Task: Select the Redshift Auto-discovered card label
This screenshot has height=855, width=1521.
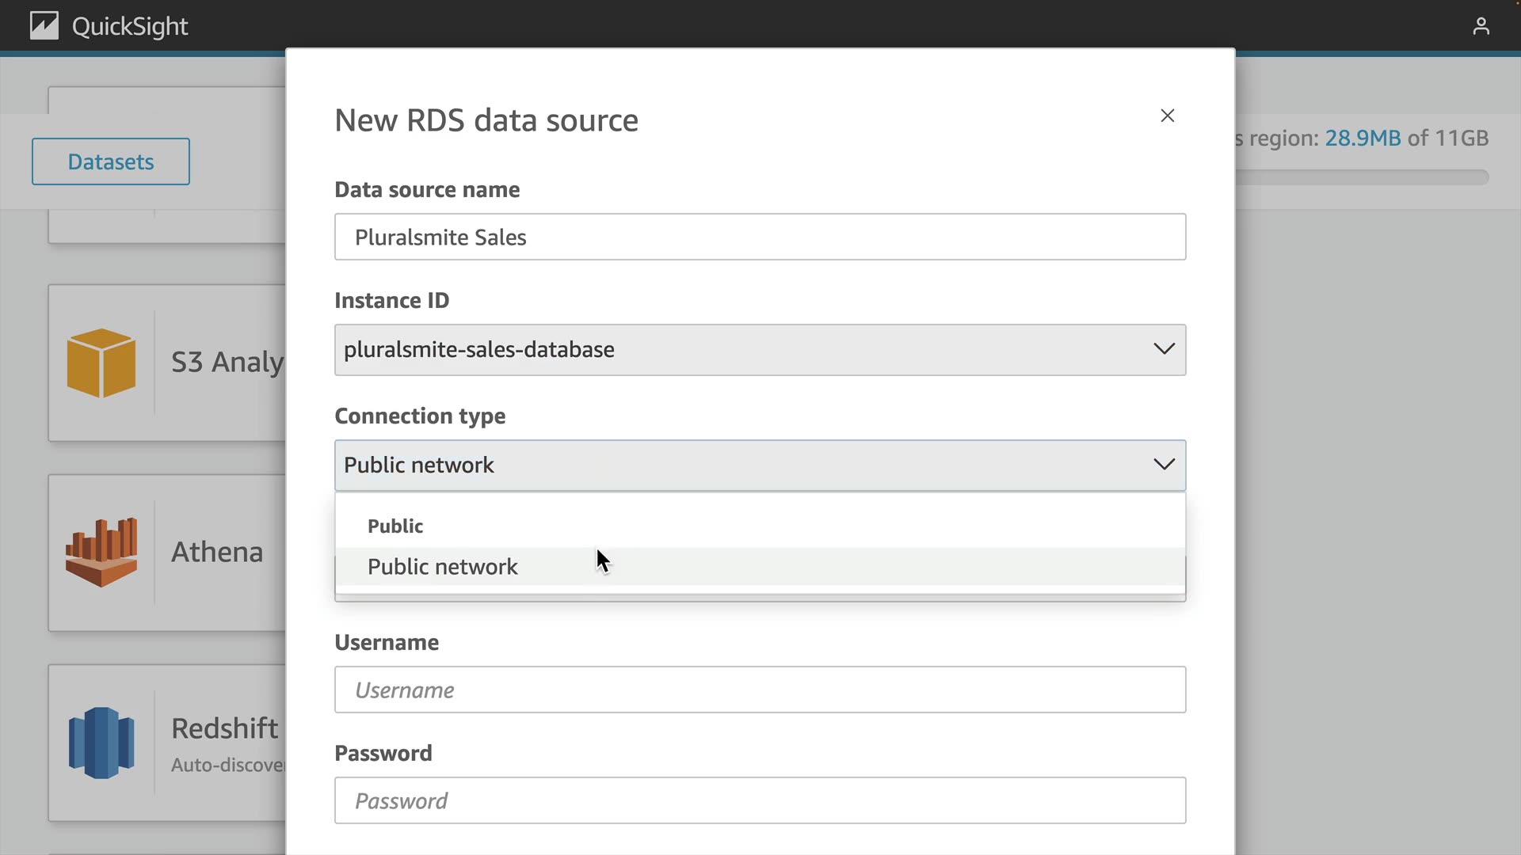Action: pyautogui.click(x=225, y=728)
